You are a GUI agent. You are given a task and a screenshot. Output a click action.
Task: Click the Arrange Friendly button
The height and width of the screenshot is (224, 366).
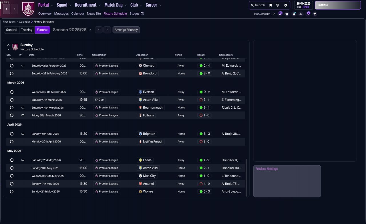pyautogui.click(x=126, y=30)
